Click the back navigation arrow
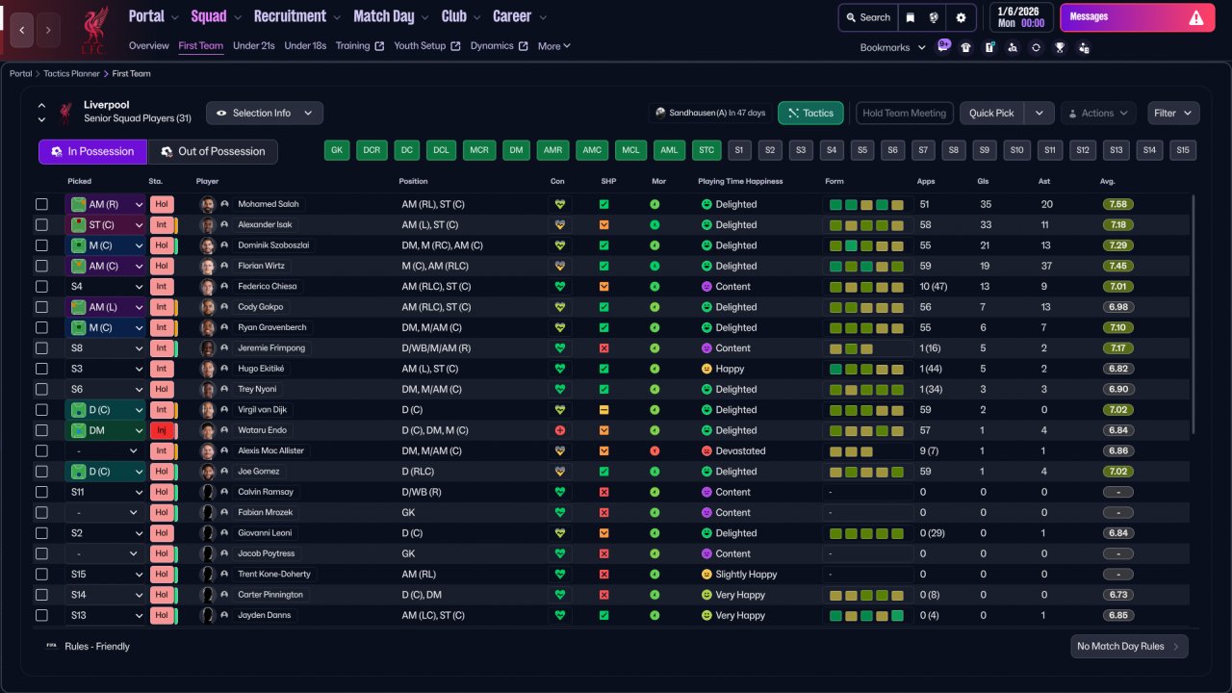 point(23,30)
